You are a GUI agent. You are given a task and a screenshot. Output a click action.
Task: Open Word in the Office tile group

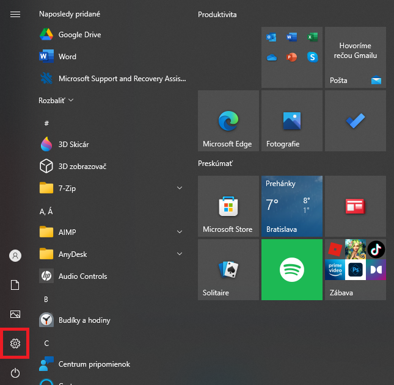coord(292,37)
